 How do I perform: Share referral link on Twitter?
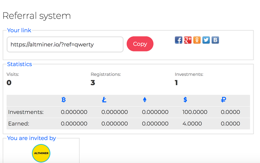206,40
